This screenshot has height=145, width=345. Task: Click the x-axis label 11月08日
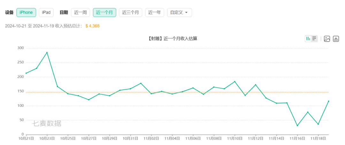pyautogui.click(x=214, y=139)
